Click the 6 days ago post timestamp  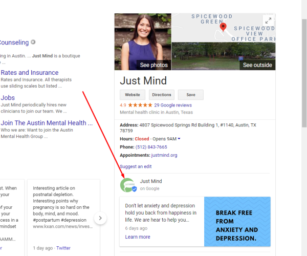136,228
